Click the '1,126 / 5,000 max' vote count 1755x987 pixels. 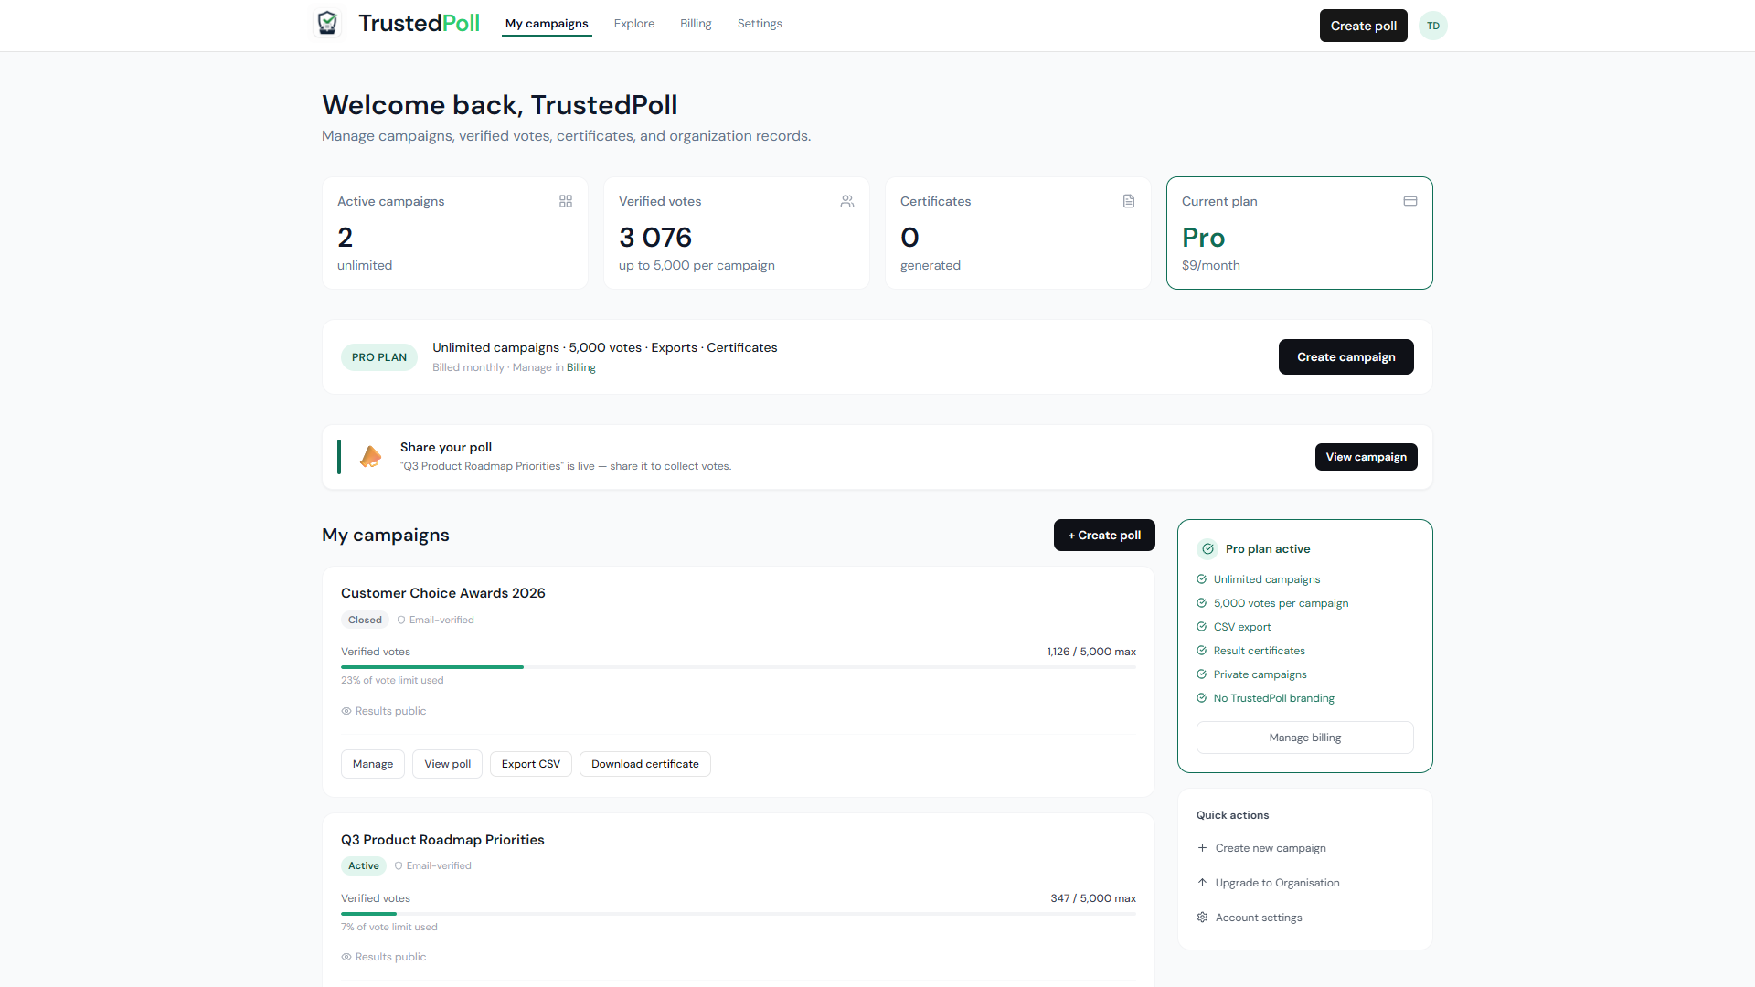tap(1091, 652)
